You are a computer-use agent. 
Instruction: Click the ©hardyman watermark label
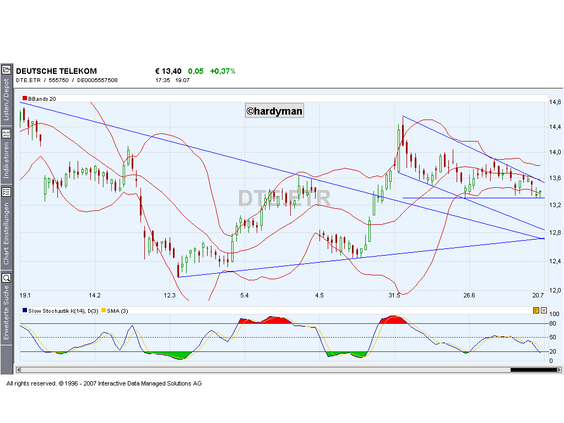pyautogui.click(x=274, y=111)
